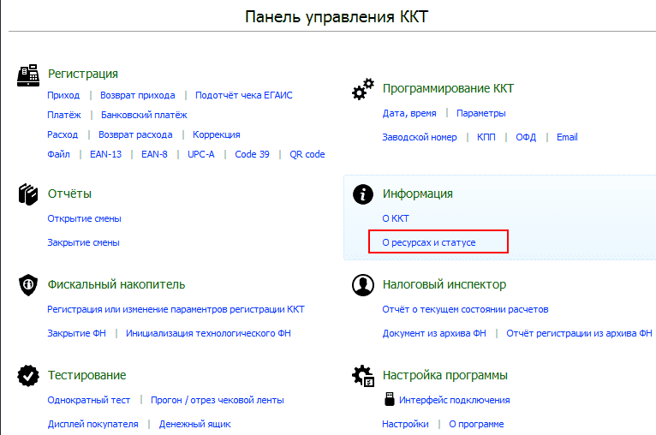Select Инициализация технологического ФН
Viewport: 656px width, 435px height.
pyautogui.click(x=208, y=333)
